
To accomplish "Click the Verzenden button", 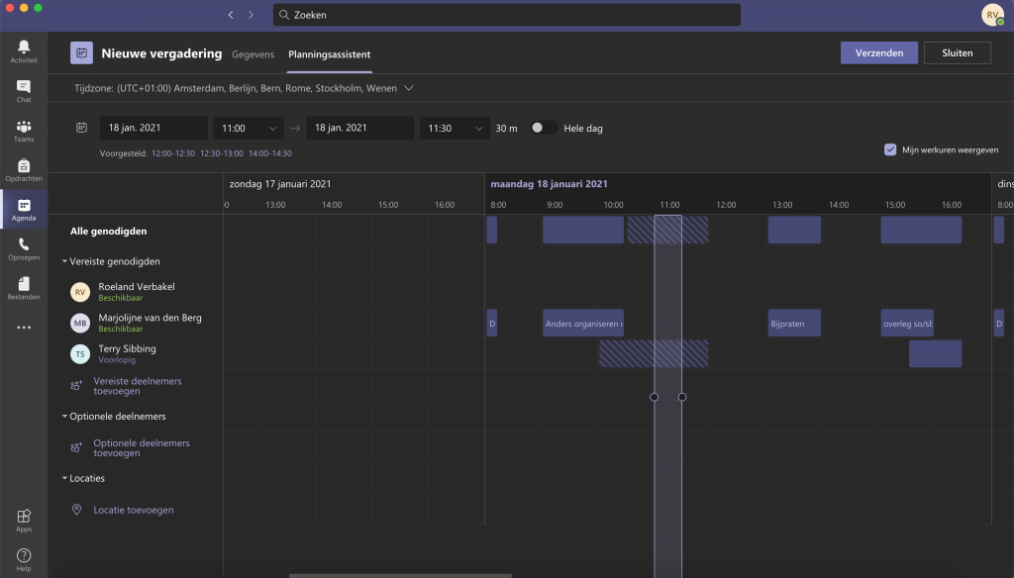I will [878, 53].
